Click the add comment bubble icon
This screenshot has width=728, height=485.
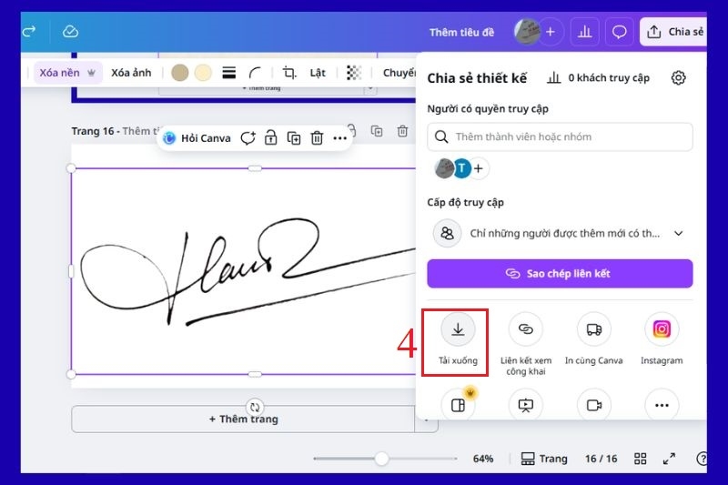(x=248, y=138)
